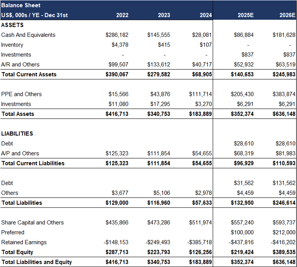This screenshot has height=267, width=297.
Task: Click the LIABILITIES section heading
Action: click(17, 133)
